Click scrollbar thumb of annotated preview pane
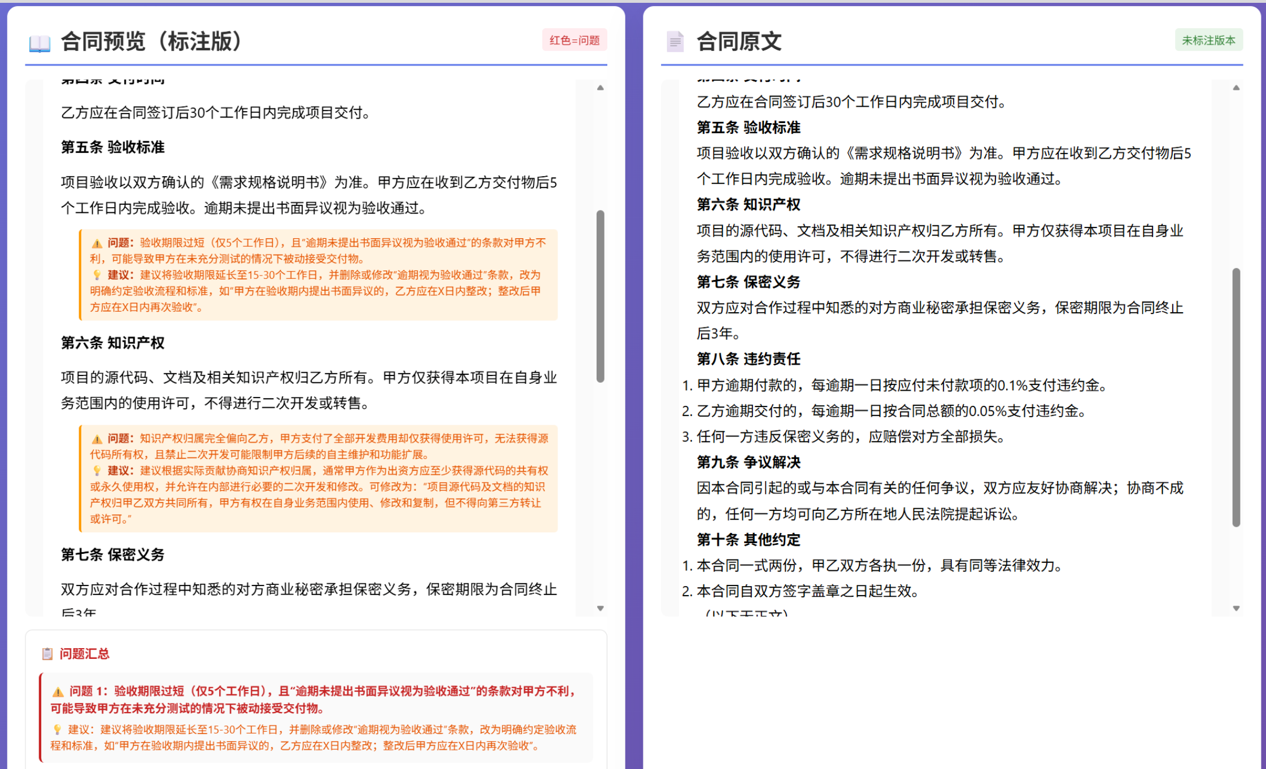1266x769 pixels. click(601, 296)
